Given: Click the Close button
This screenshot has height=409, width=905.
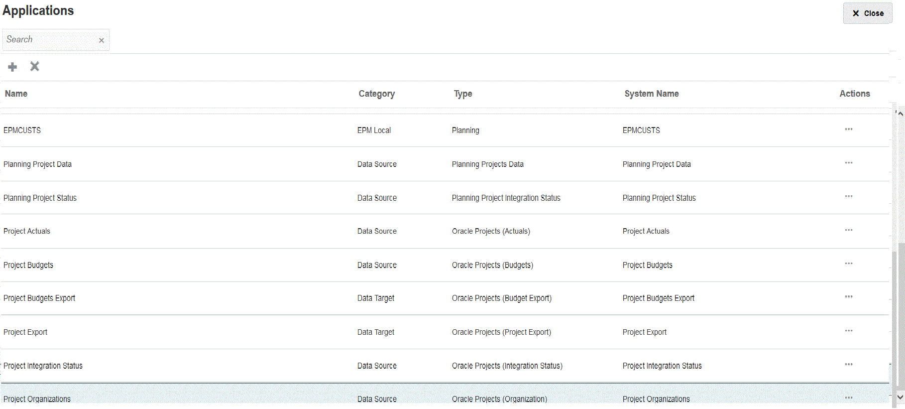Looking at the screenshot, I should (x=867, y=13).
